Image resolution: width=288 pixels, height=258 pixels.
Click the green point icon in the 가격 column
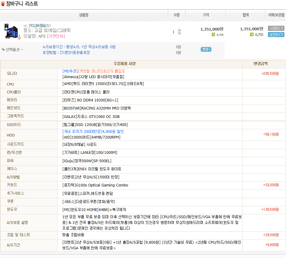[x=213, y=34]
